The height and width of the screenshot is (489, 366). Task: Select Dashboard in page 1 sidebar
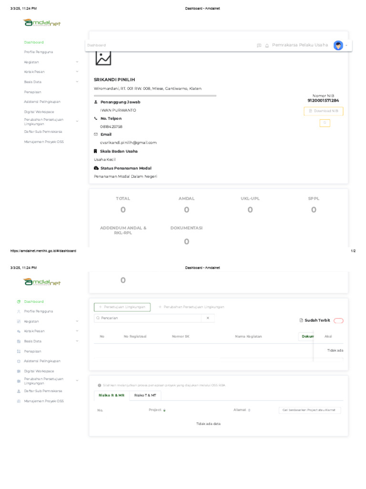click(x=34, y=42)
